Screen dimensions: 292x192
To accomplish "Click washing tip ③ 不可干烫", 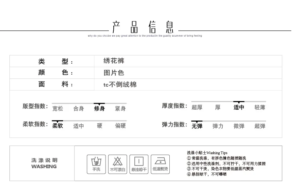I will point(220,169).
